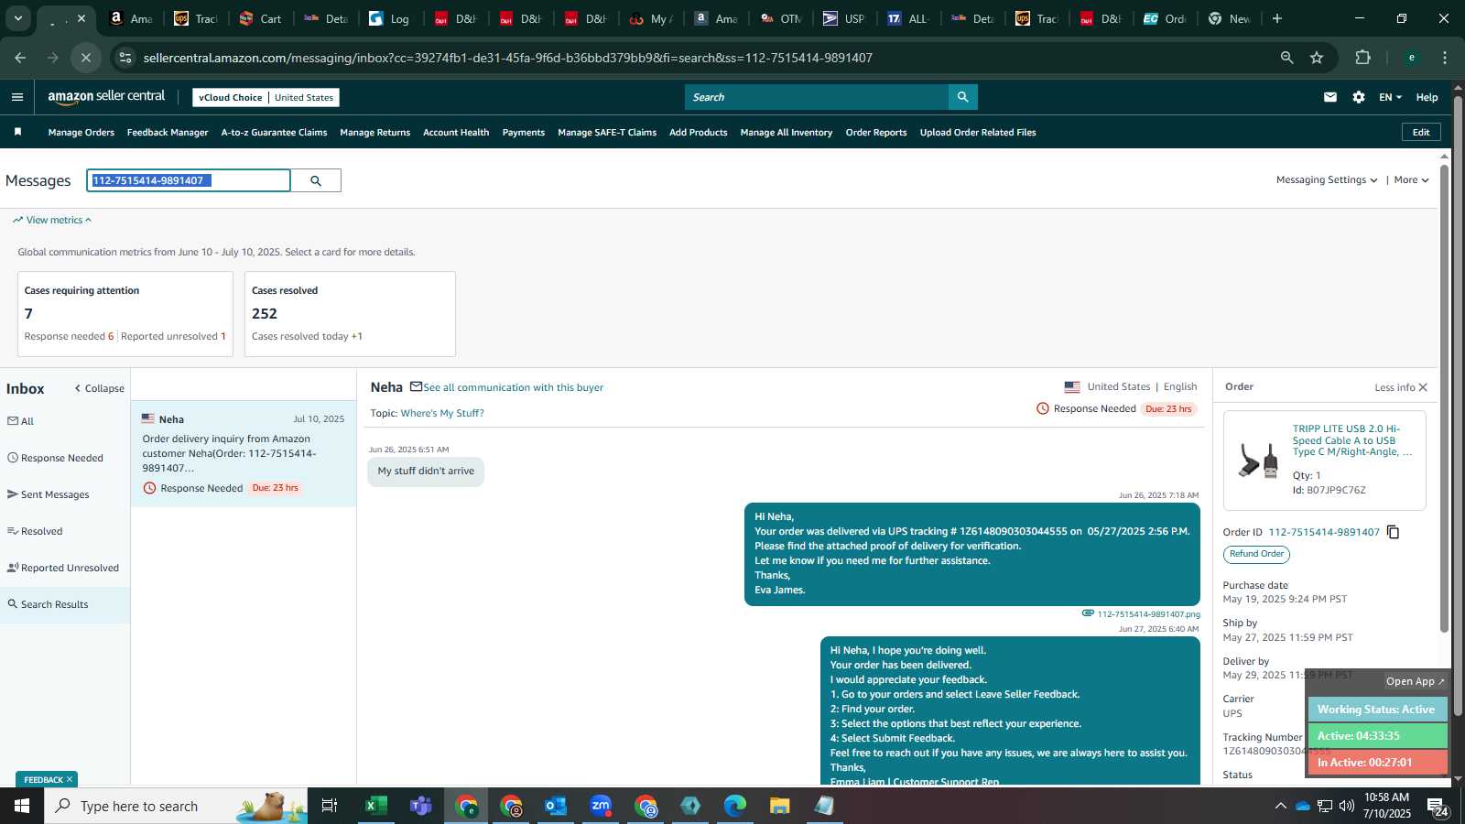Click the Amazon Seller Central logo
Viewport: 1465px width, 824px height.
[x=106, y=96]
